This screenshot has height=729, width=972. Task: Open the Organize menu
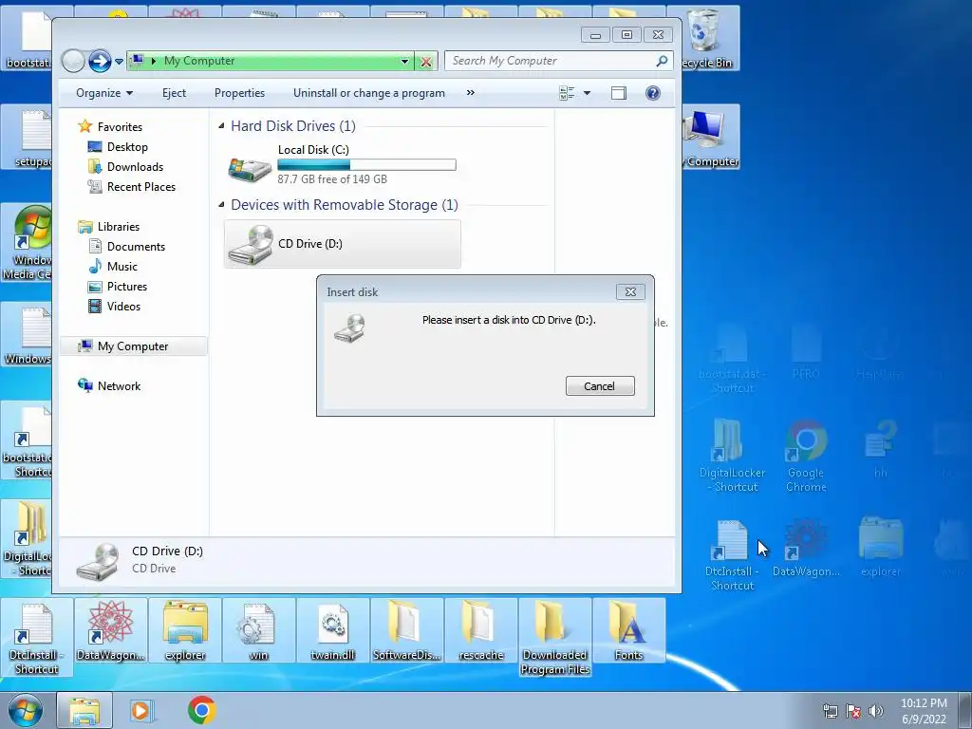[104, 93]
